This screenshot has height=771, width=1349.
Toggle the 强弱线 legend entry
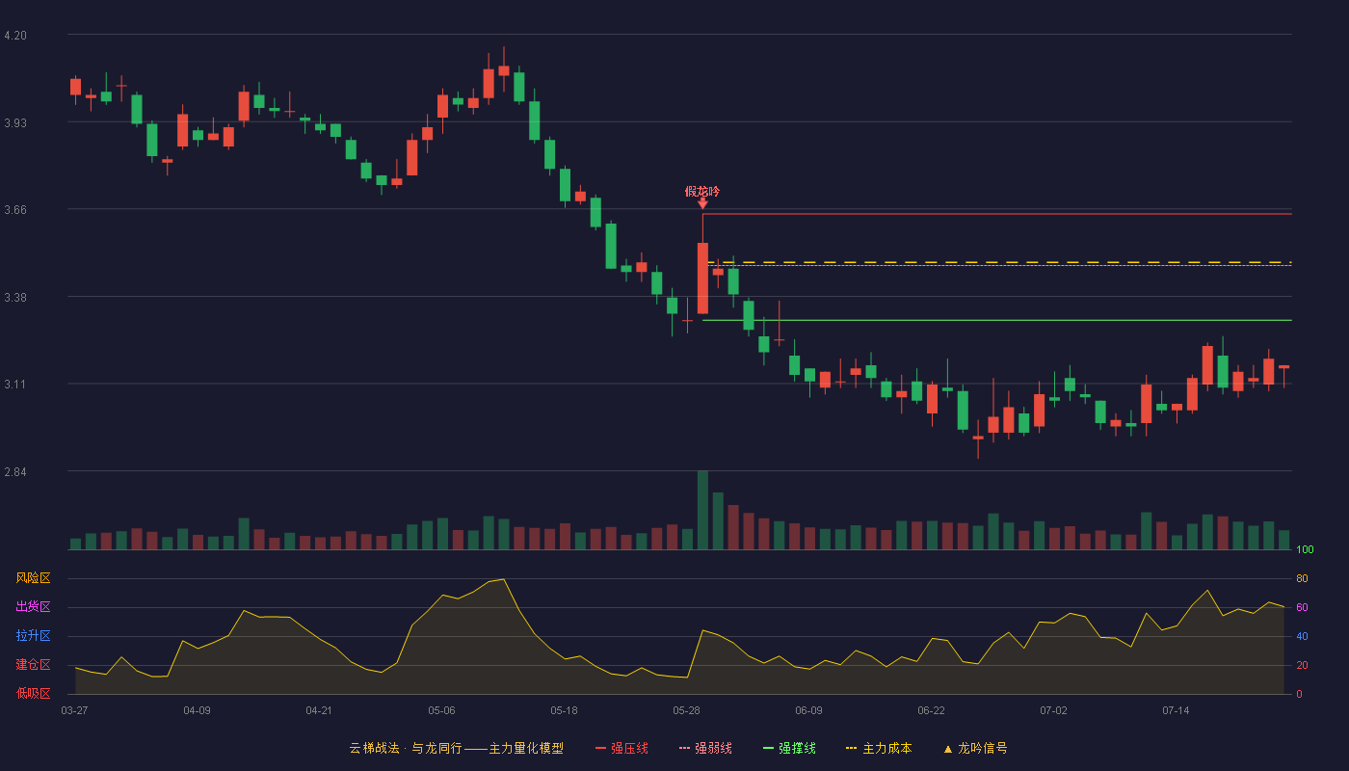pyautogui.click(x=705, y=748)
